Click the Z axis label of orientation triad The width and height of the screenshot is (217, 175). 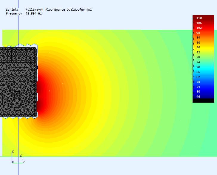pyautogui.click(x=13, y=151)
